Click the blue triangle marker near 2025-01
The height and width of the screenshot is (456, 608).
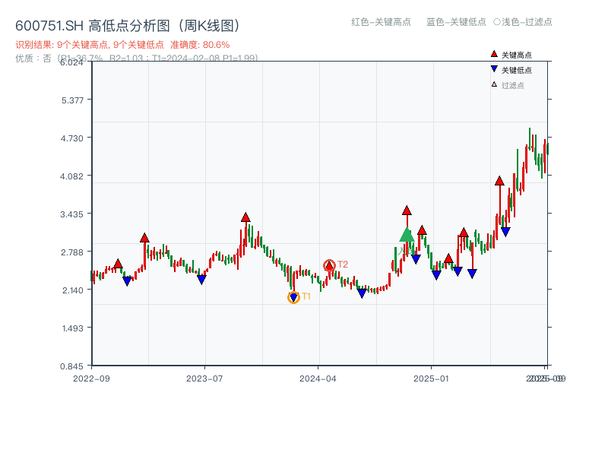[436, 274]
